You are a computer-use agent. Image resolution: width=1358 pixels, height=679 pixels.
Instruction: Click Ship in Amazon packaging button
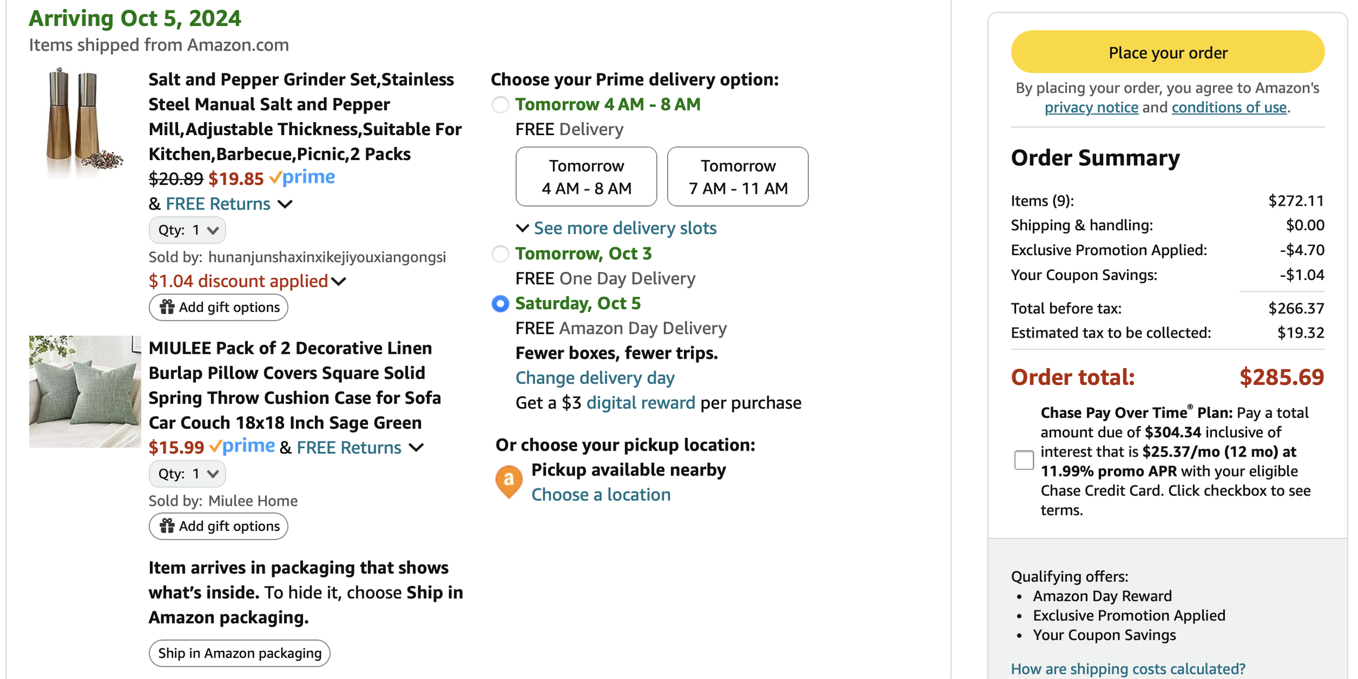click(240, 653)
